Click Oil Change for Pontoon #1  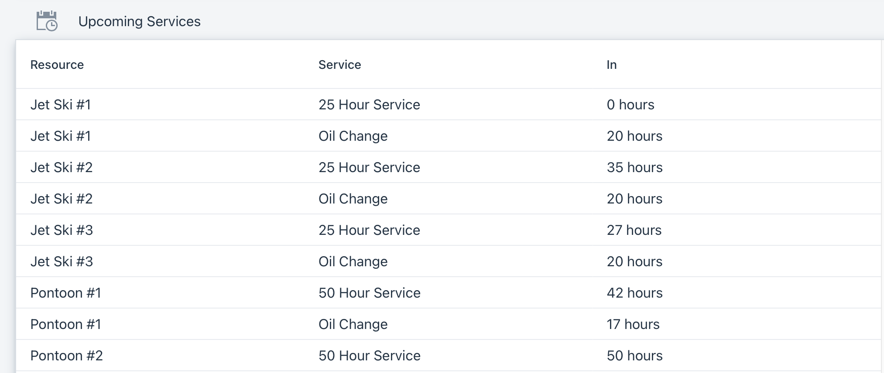click(353, 324)
